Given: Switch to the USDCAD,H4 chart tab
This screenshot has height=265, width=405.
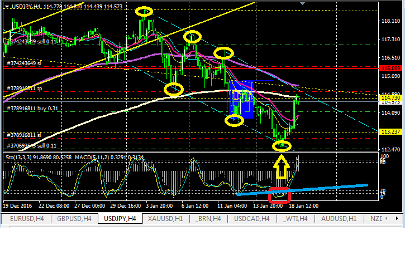Looking at the screenshot, I should click(251, 219).
